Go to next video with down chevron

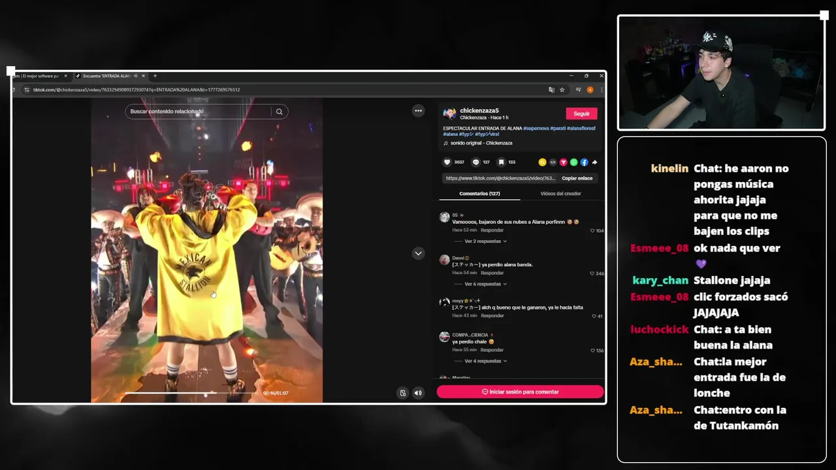click(418, 253)
